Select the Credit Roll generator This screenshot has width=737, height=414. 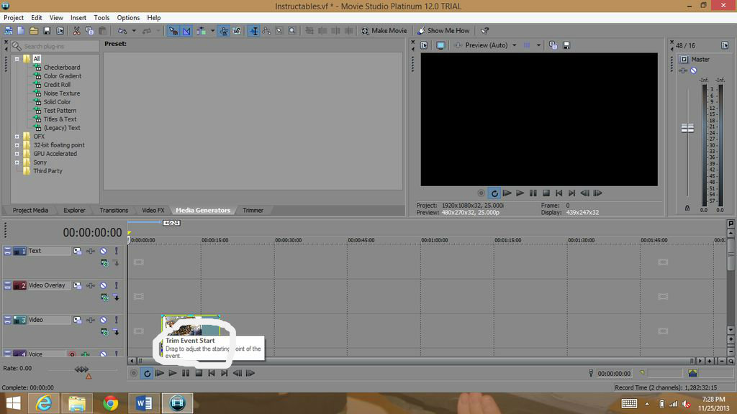[x=57, y=85]
